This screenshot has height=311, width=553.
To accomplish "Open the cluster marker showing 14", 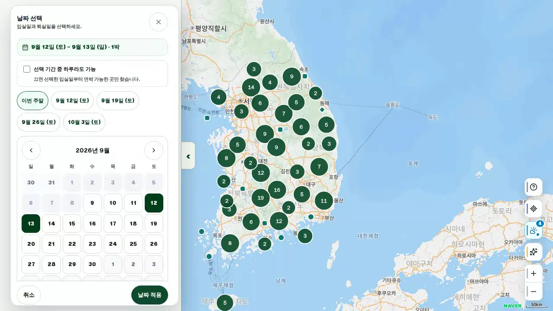I will pyautogui.click(x=251, y=87).
